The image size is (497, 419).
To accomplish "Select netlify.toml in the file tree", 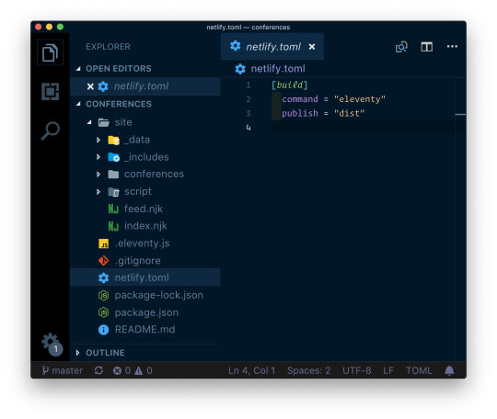I will (x=145, y=277).
